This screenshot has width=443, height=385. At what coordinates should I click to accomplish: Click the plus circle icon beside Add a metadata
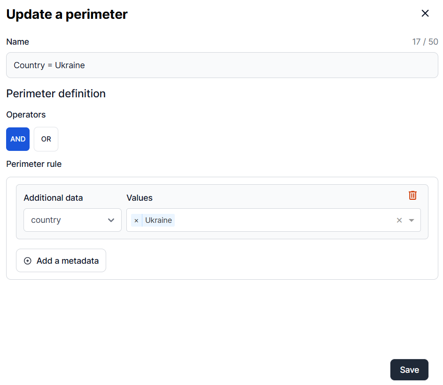click(28, 261)
